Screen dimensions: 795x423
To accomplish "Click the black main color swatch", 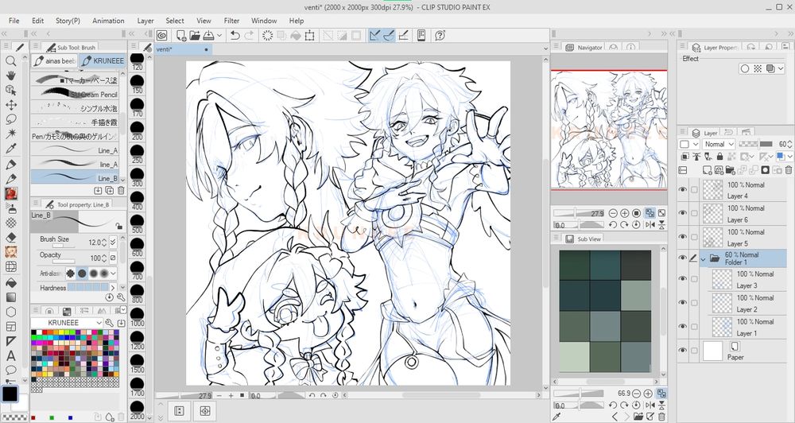I will (x=10, y=394).
